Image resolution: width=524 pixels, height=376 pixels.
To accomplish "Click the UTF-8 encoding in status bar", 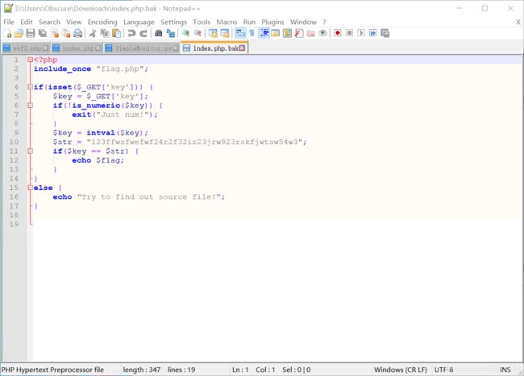I will tap(444, 370).
